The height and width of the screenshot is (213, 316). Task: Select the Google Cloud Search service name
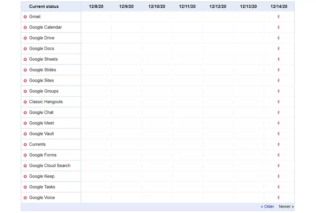[x=50, y=166]
